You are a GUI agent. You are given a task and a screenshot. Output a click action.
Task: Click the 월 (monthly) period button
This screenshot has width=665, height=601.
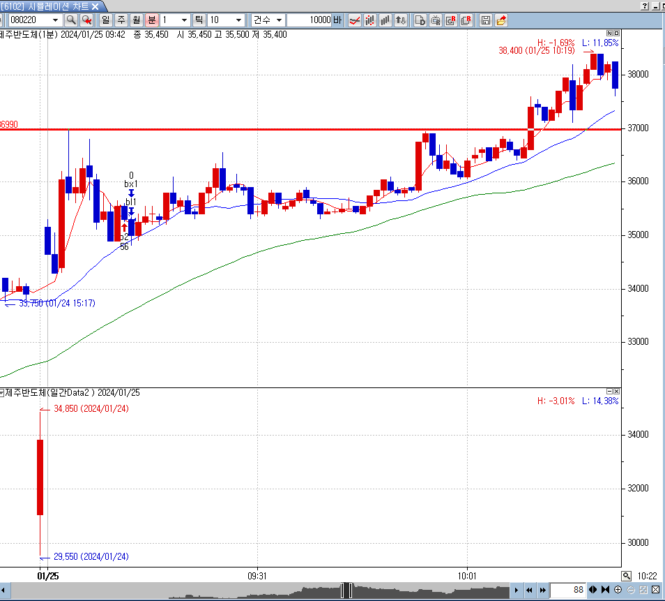pos(136,20)
